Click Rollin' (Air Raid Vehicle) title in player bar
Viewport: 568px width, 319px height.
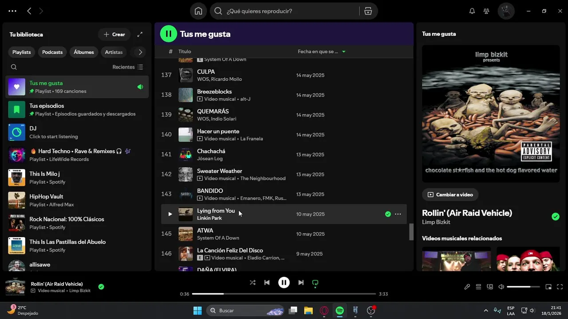[x=57, y=284]
